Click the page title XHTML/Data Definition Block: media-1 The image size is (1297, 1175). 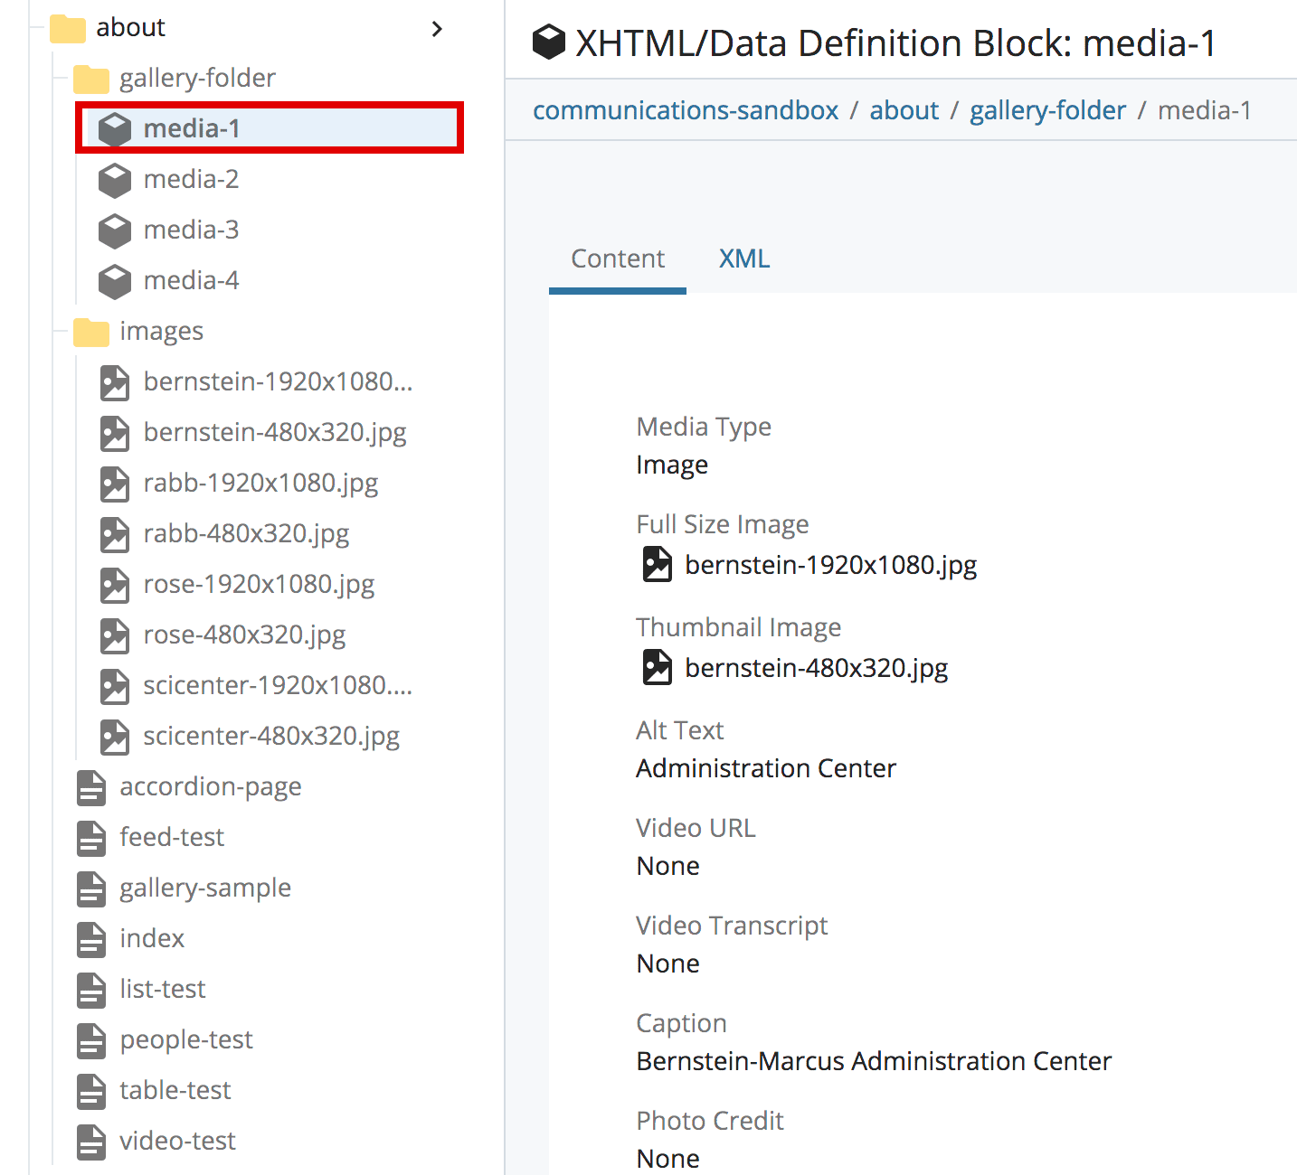coord(896,43)
